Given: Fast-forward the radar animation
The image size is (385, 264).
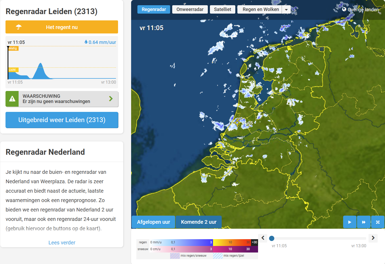Looking at the screenshot, I should 364,222.
